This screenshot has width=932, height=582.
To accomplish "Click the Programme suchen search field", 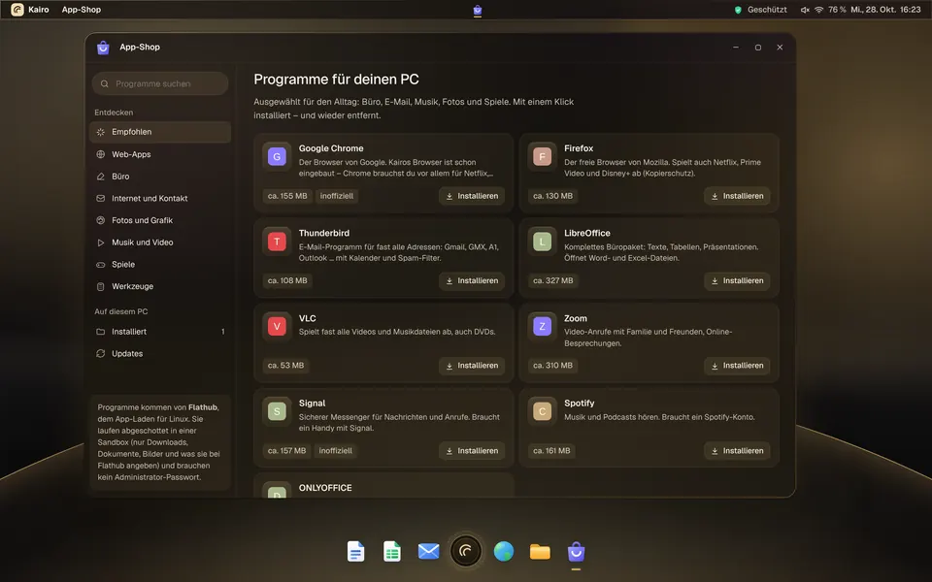I will pos(160,83).
